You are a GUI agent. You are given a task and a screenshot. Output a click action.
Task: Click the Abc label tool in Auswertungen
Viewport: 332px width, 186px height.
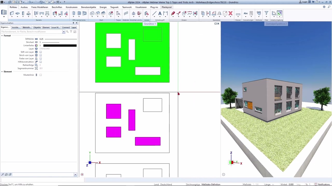tap(246, 13)
